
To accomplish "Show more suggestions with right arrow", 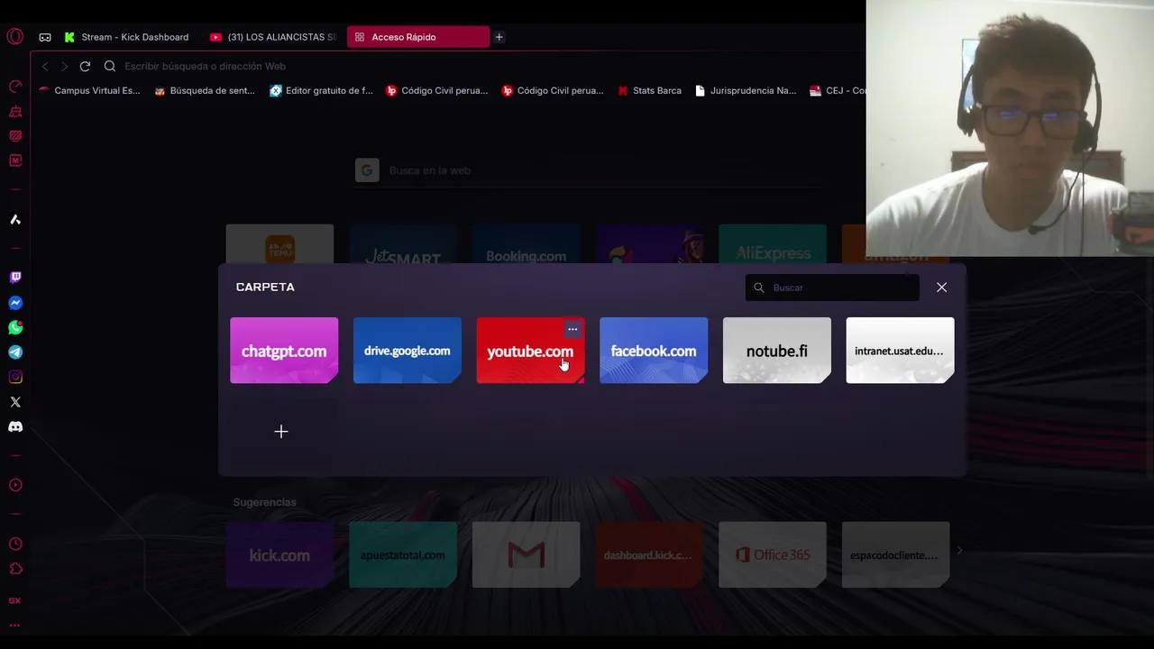I will point(960,550).
